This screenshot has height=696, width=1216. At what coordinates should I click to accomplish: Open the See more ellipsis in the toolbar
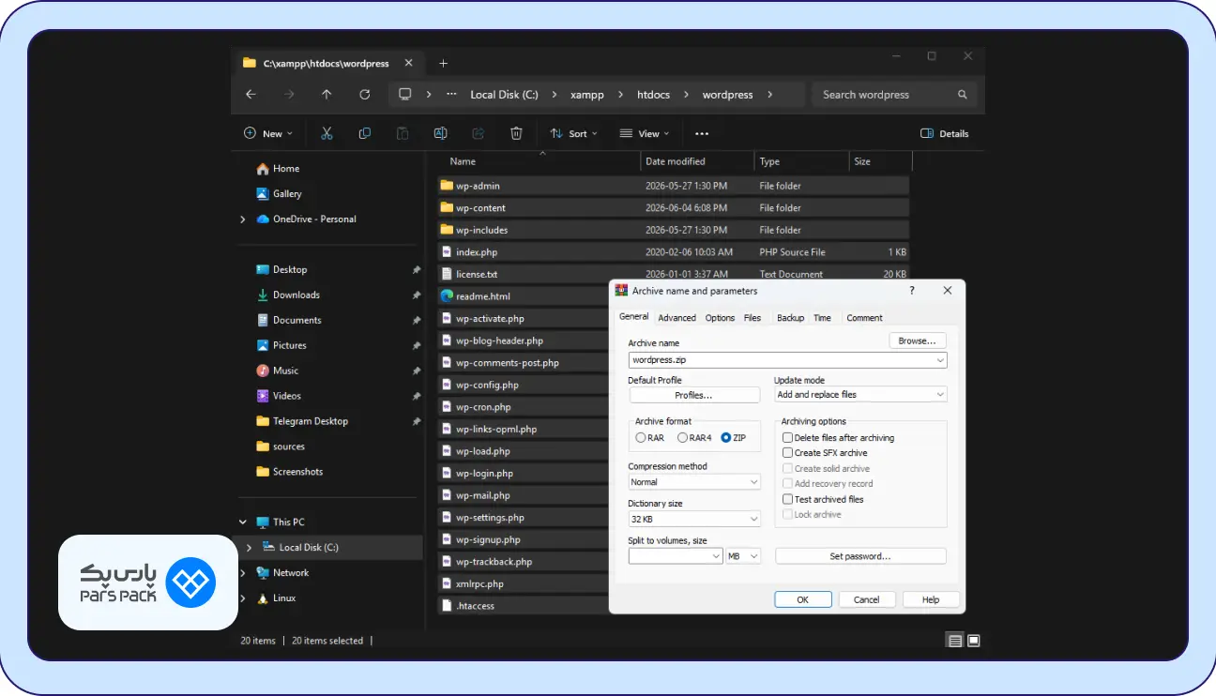[x=702, y=134]
